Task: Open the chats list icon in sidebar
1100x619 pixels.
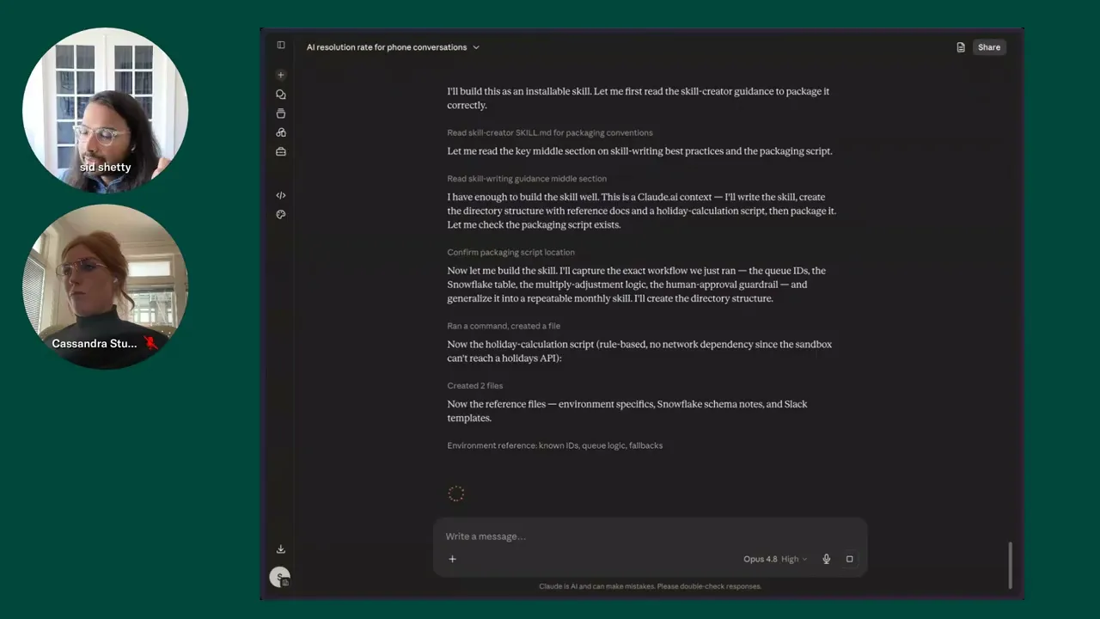Action: point(281,95)
